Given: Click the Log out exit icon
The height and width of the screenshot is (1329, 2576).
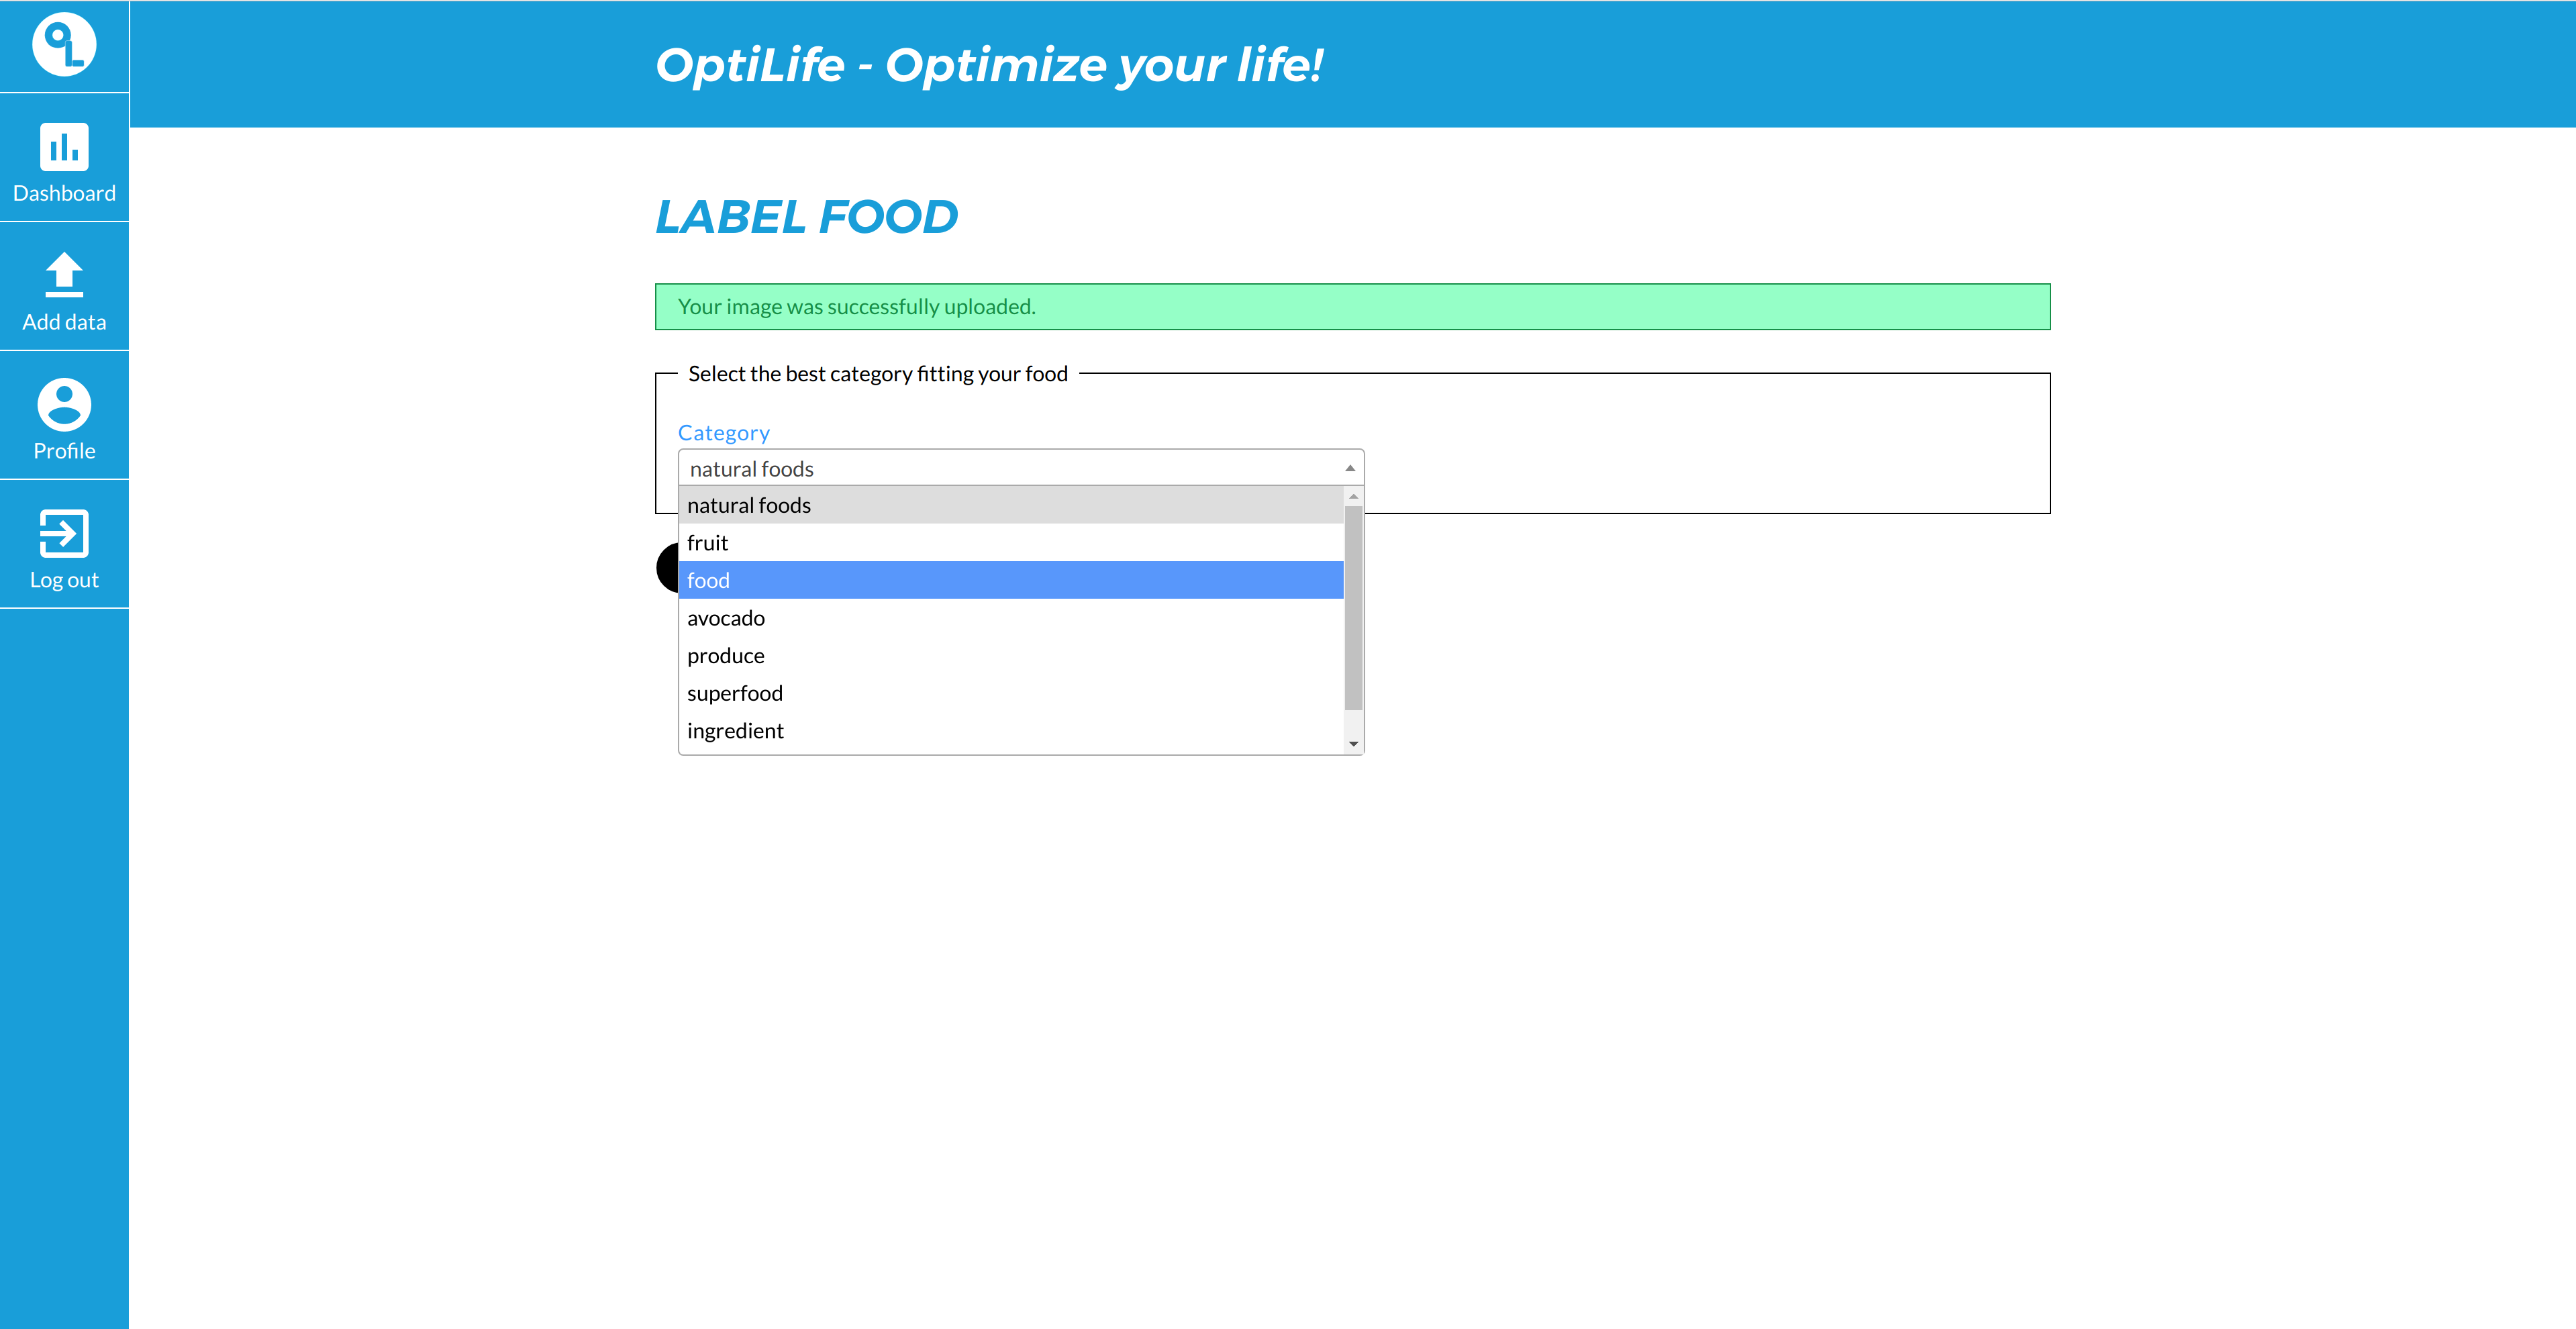Looking at the screenshot, I should [64, 533].
